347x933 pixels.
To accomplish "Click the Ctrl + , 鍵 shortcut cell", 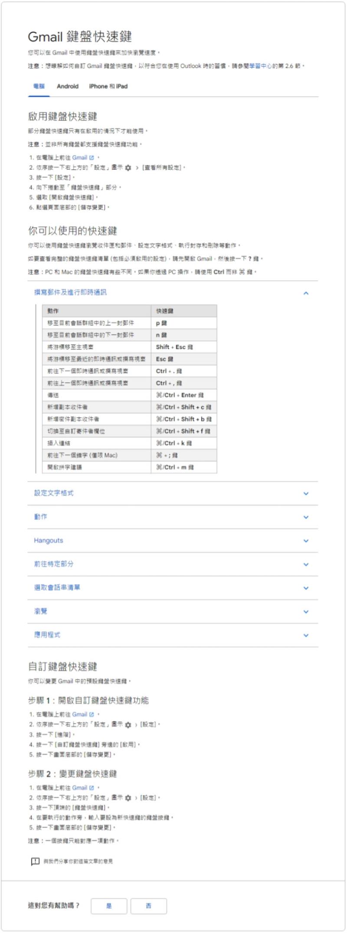I will point(184,383).
